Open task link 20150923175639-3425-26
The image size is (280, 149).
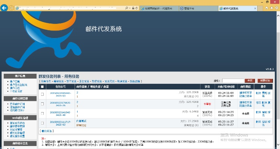pos(60,103)
